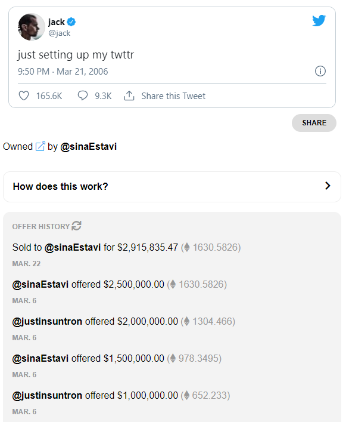Screen dimensions: 346x422
Task: Open the How does this work? section
Action: [x=172, y=186]
